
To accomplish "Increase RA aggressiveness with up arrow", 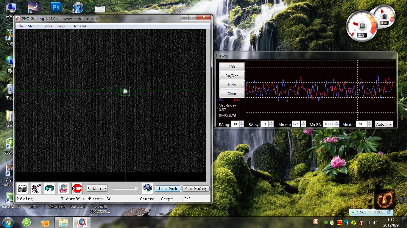I will [241, 122].
